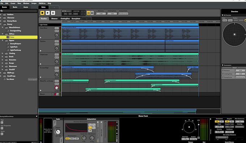Viewport: 246px width, 143px height.
Task: Select the EnemyTeleport event
Action: click(x=16, y=44)
